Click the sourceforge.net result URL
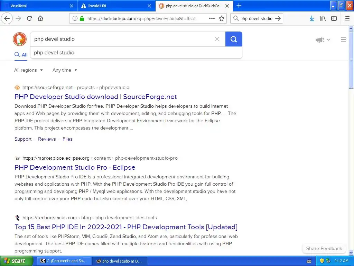Image resolution: width=354 pixels, height=266 pixels. (76, 88)
